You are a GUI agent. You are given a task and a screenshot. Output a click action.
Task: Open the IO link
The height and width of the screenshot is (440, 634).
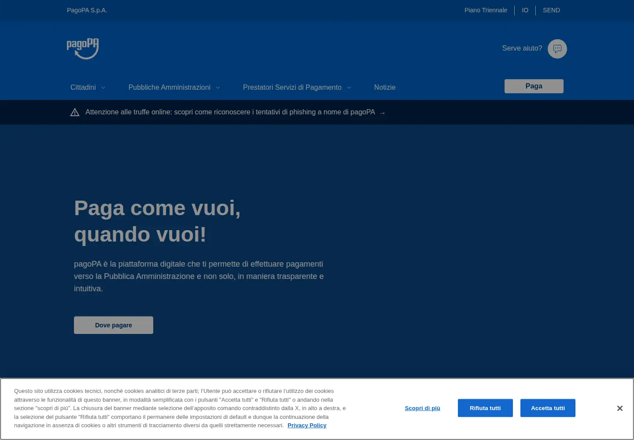(x=525, y=10)
